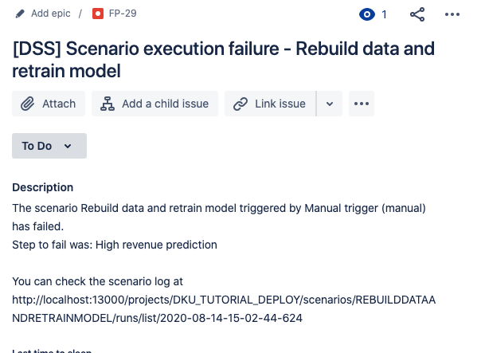485x353 pixels.
Task: Open the share icon
Action: click(417, 14)
